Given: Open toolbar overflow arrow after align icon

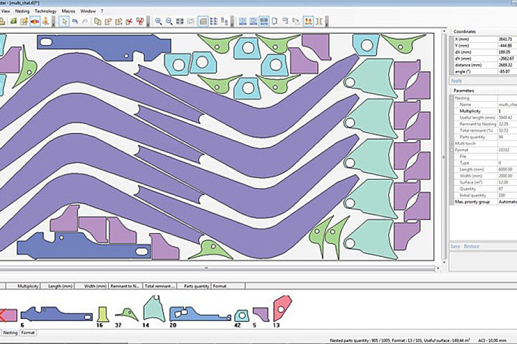Looking at the screenshot, I should click(232, 22).
